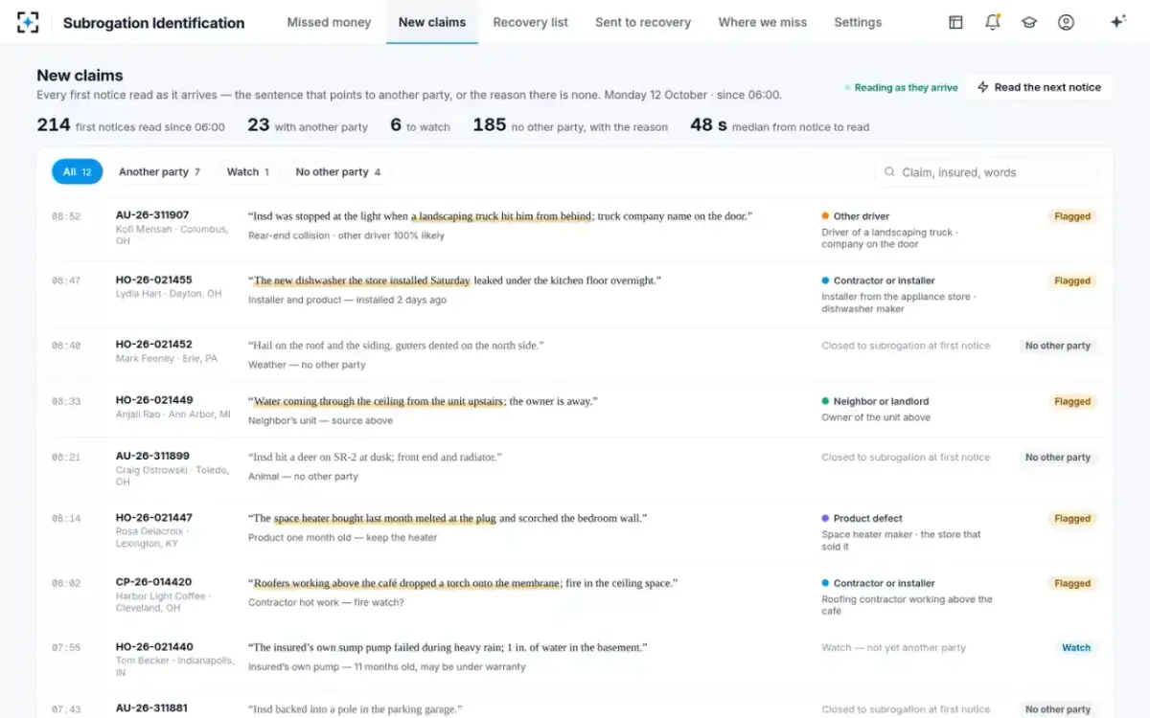This screenshot has width=1150, height=718.
Task: Open claim HO-26-021440
Action: tap(154, 647)
